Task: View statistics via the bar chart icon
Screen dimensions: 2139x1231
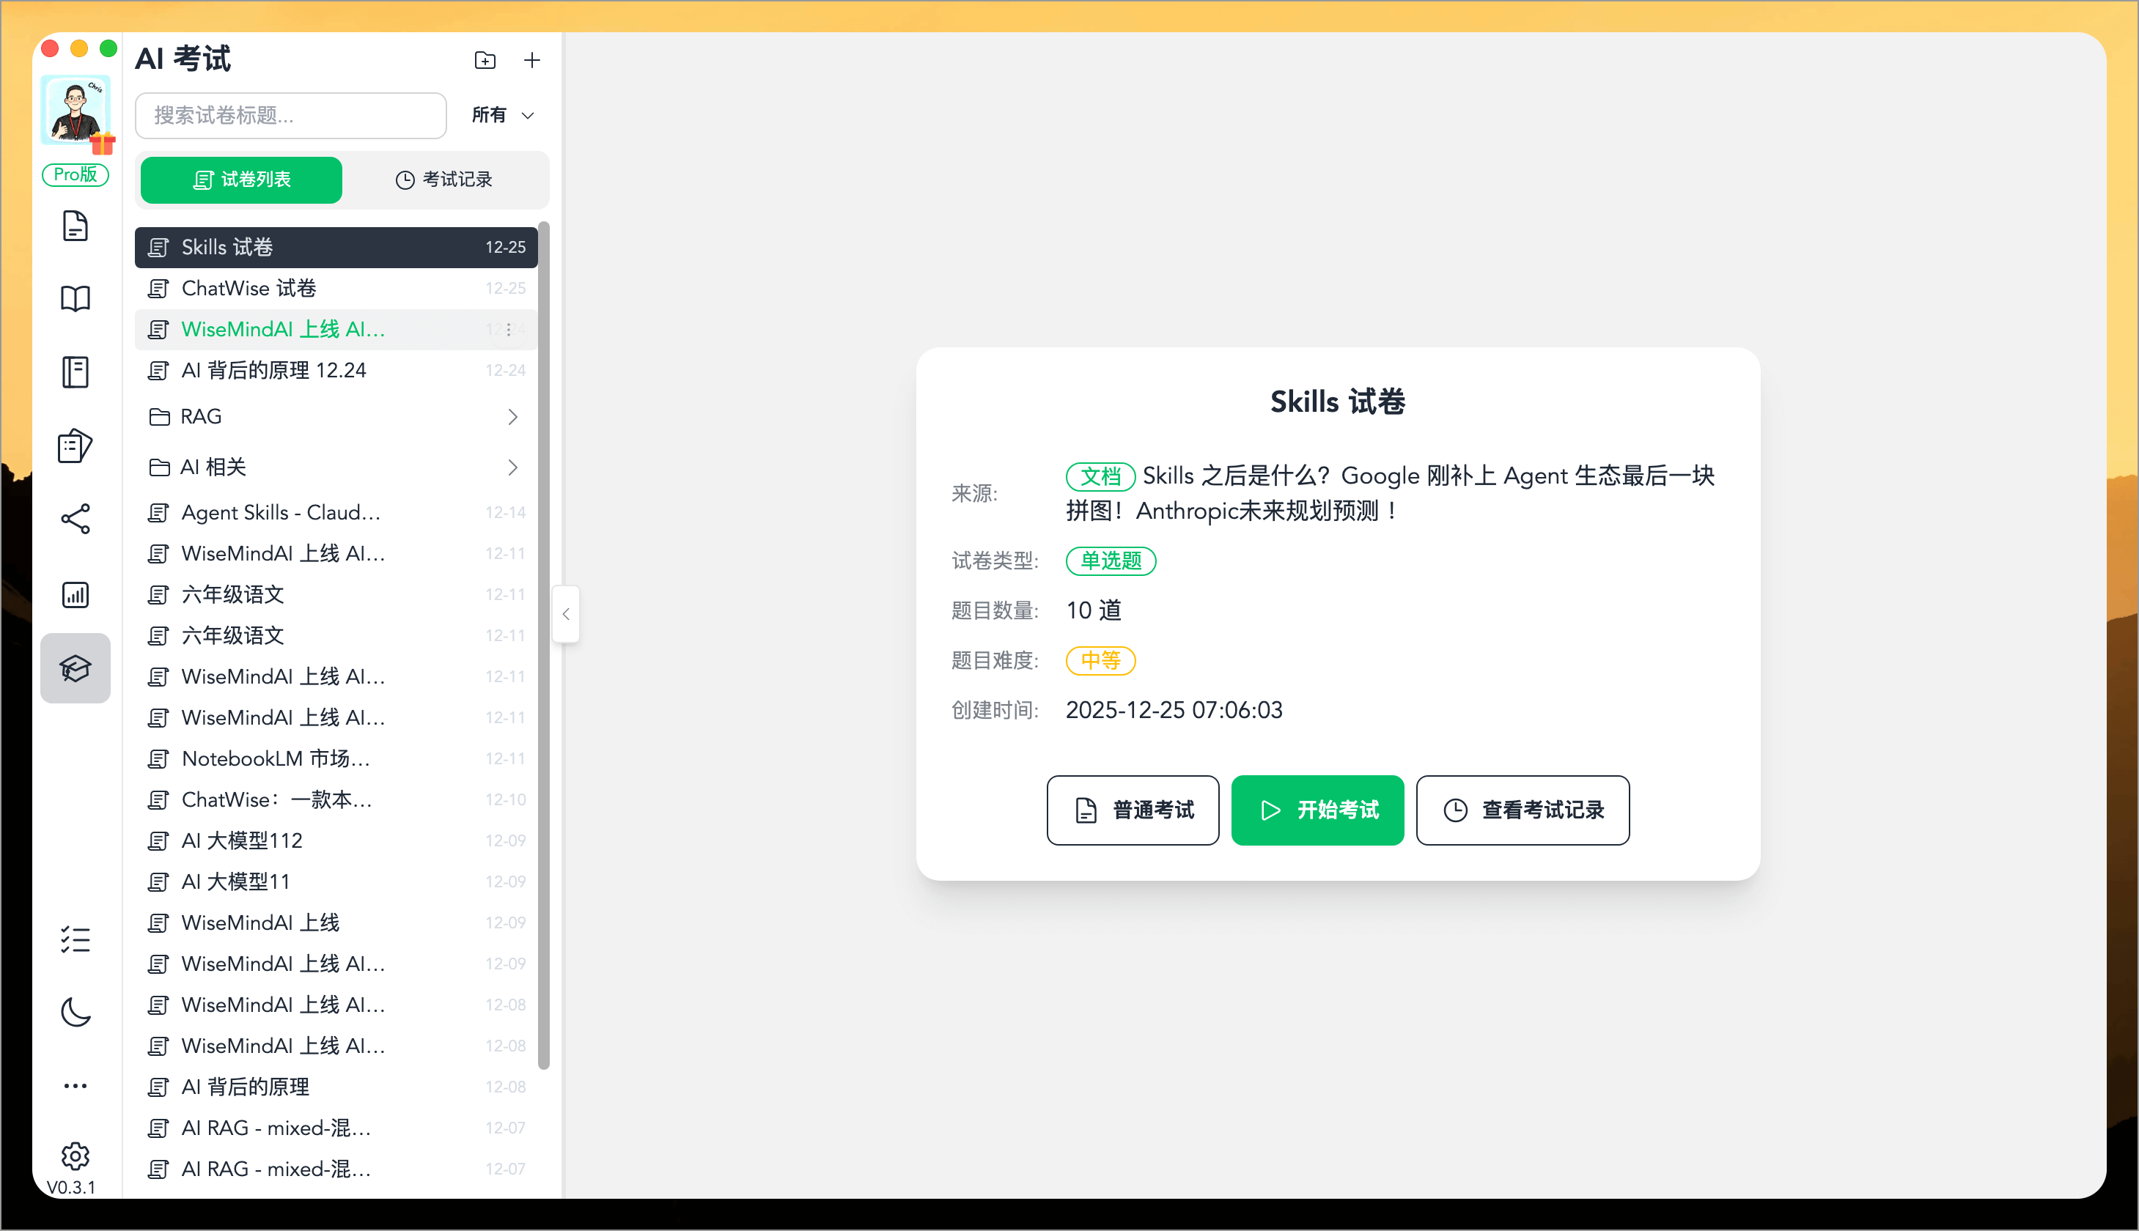Action: [76, 594]
